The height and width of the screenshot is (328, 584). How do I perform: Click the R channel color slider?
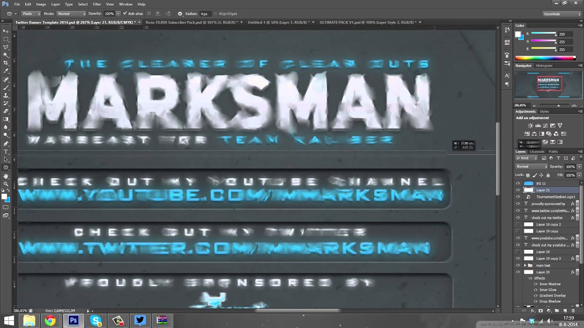tap(544, 34)
